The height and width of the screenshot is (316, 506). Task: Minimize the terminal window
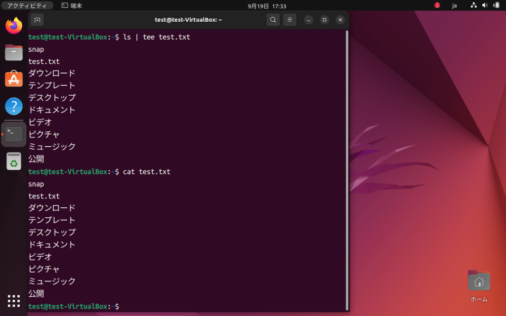(308, 20)
